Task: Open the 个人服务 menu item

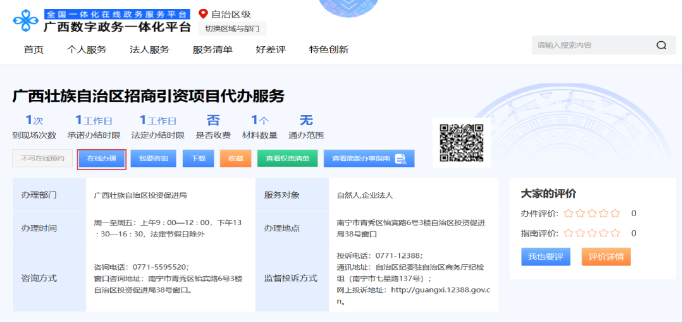Action: coord(87,49)
